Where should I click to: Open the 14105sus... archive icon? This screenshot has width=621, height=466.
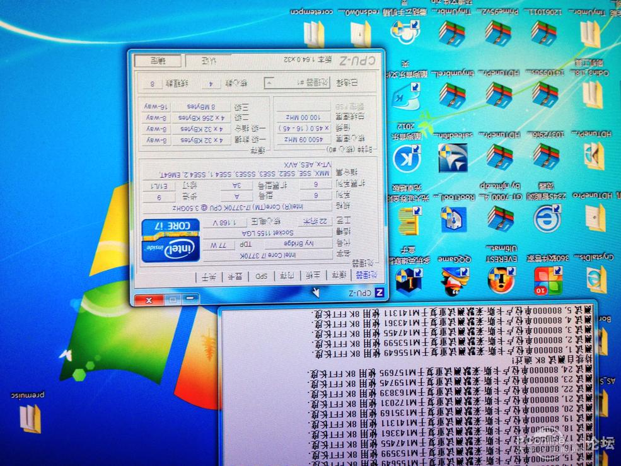[545, 95]
